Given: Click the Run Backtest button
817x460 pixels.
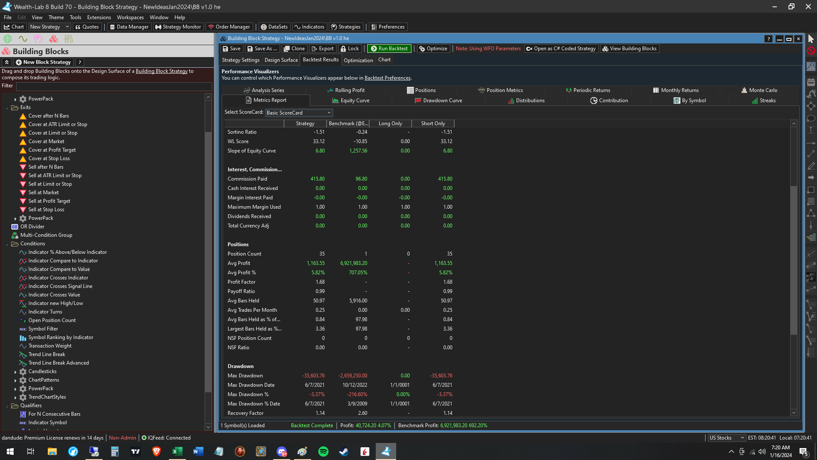Looking at the screenshot, I should [x=389, y=49].
